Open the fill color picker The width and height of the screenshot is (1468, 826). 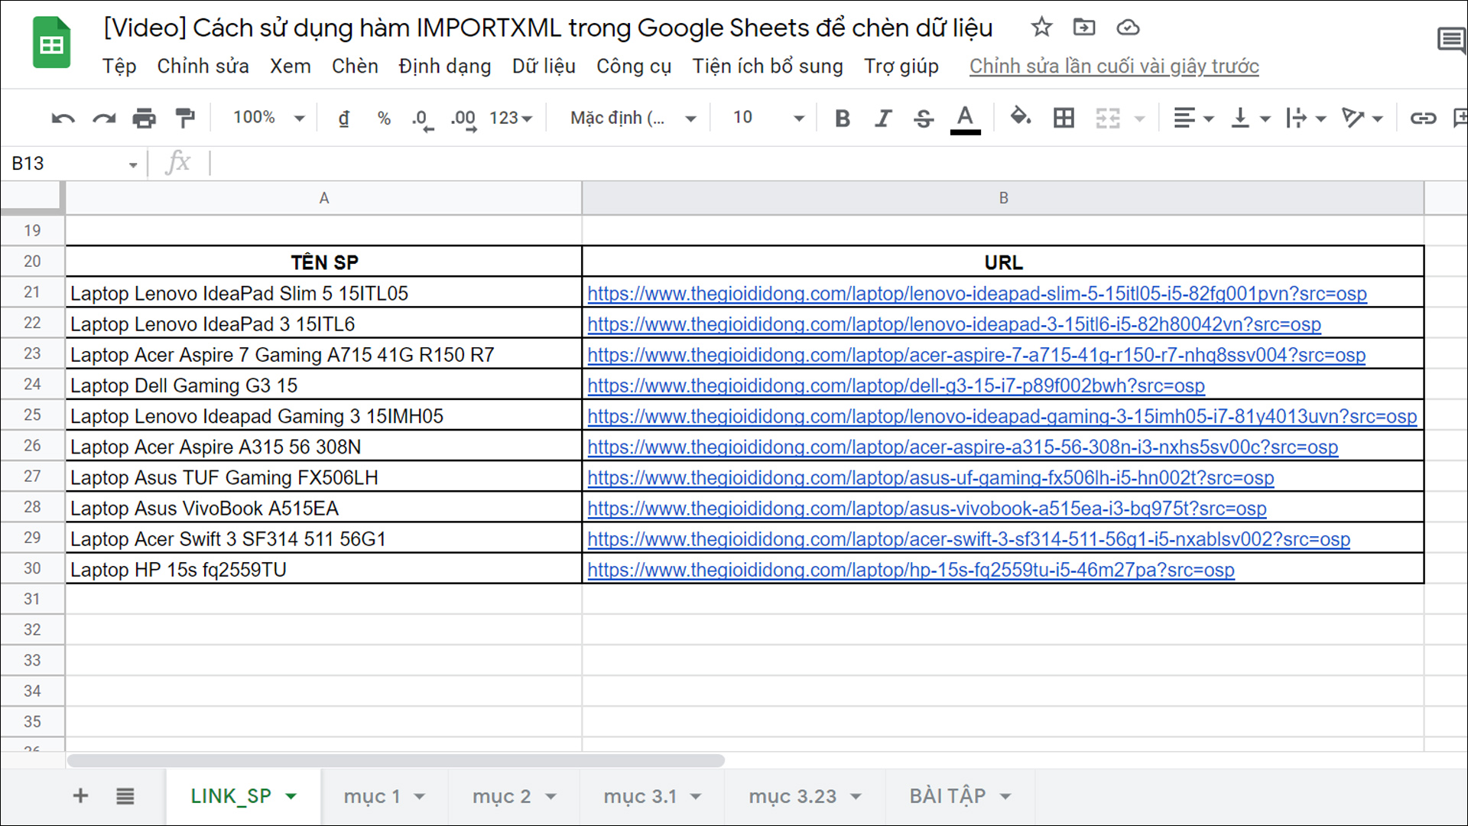1020,118
